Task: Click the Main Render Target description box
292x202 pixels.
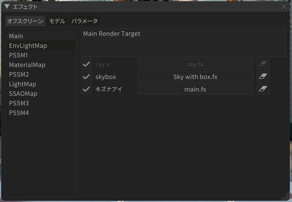Action: (x=183, y=43)
